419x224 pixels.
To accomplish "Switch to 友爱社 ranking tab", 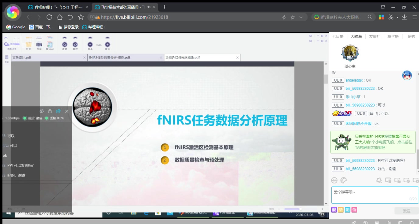I will coord(375,37).
